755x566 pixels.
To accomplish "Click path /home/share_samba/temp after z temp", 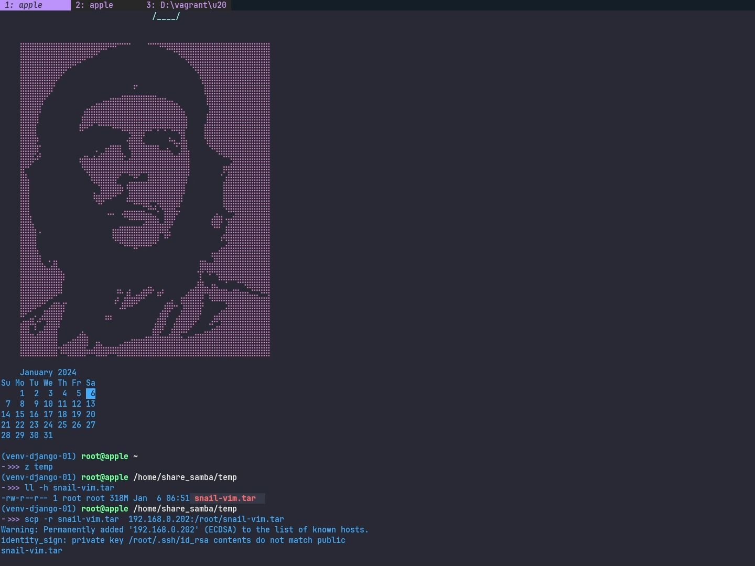I will [x=185, y=477].
